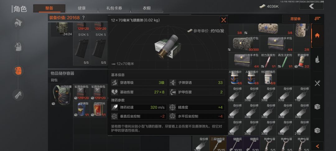Close the 12×70 flechette shell popup
This screenshot has height=151, width=336.
point(223,20)
